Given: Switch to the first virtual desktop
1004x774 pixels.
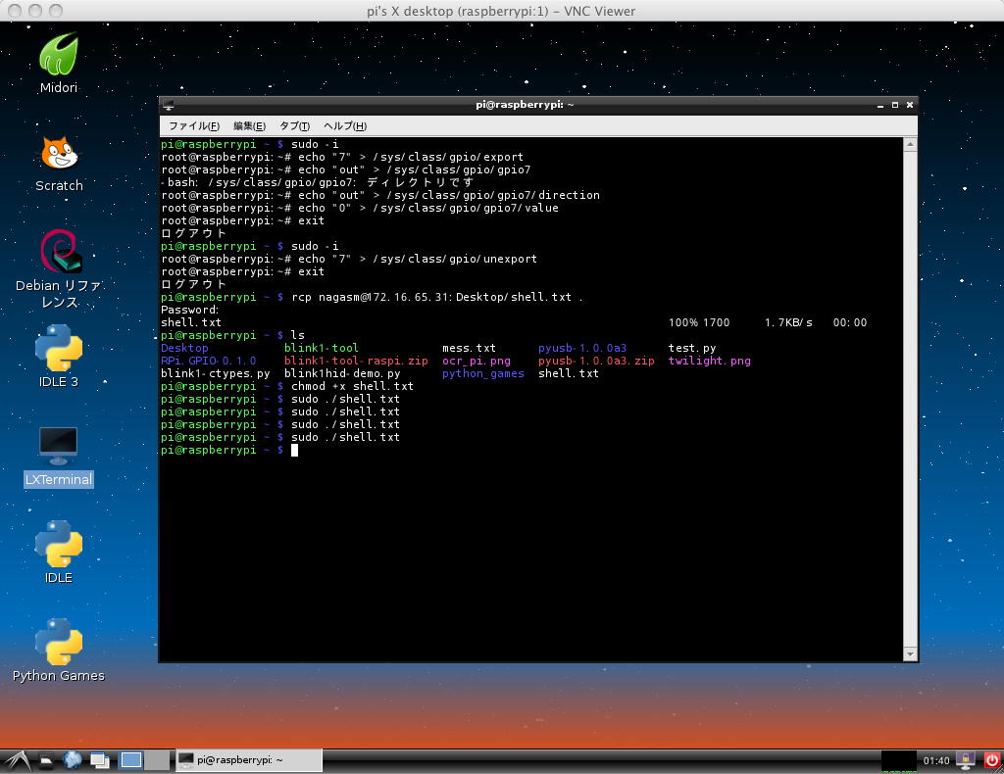Looking at the screenshot, I should click(x=131, y=760).
